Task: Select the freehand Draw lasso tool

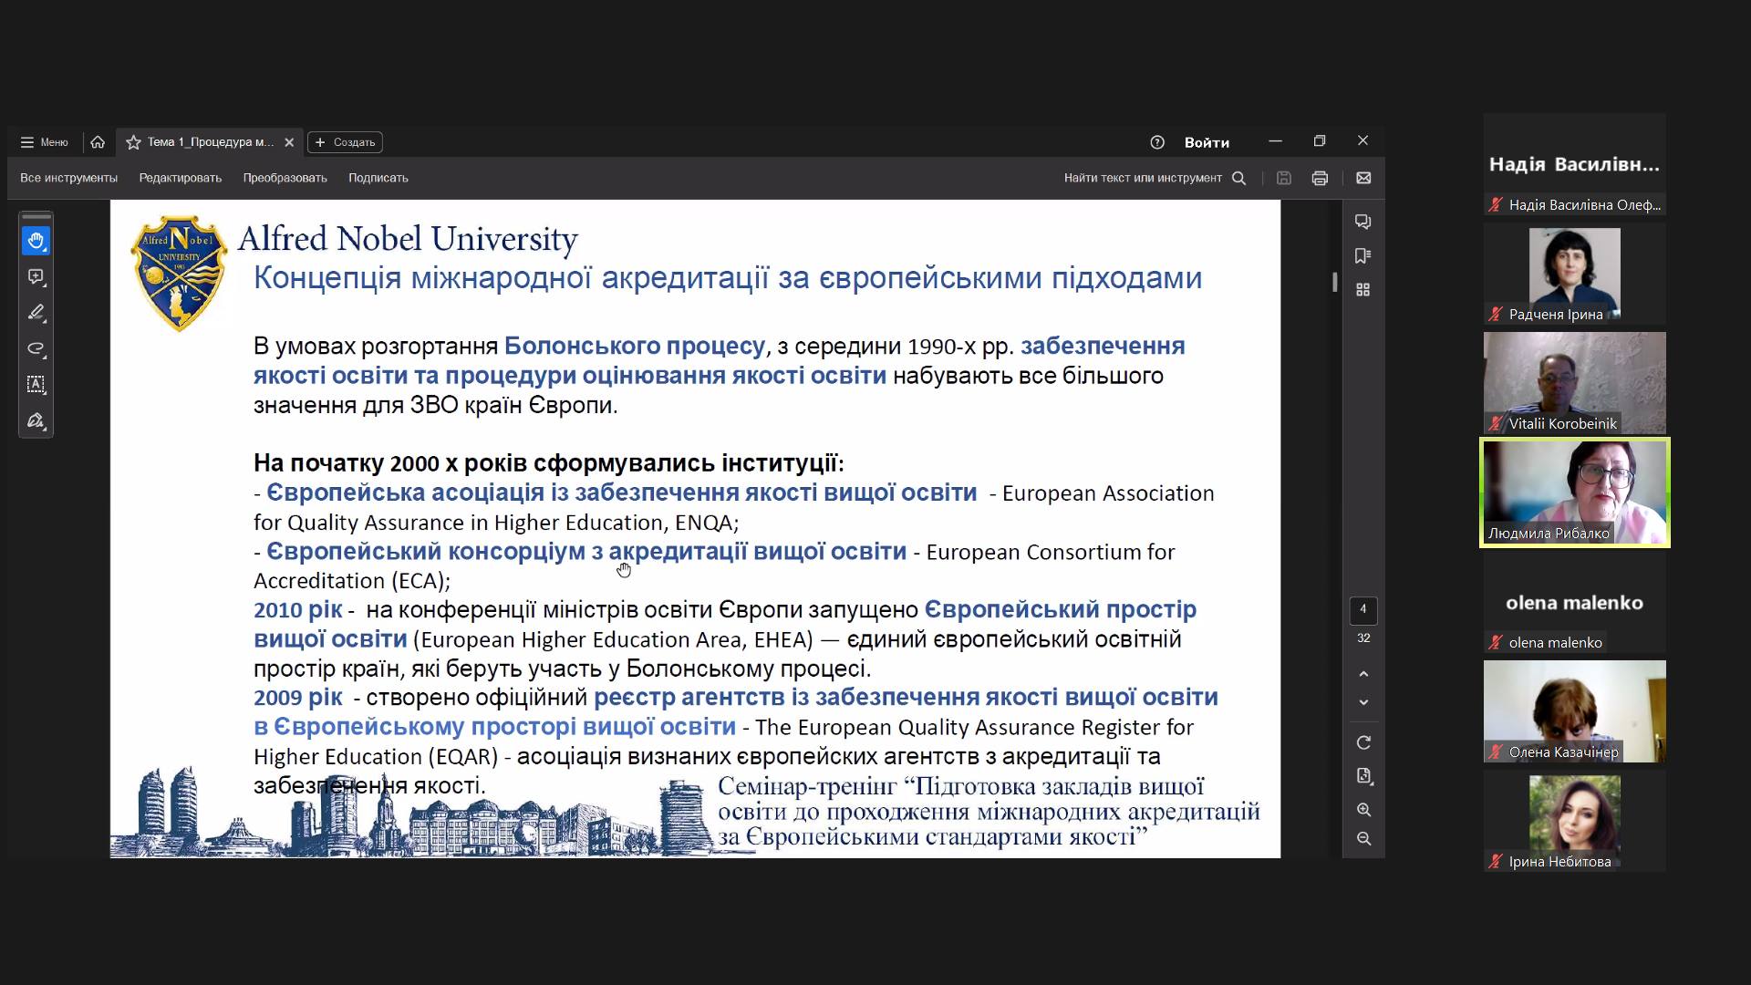Action: pos(36,348)
